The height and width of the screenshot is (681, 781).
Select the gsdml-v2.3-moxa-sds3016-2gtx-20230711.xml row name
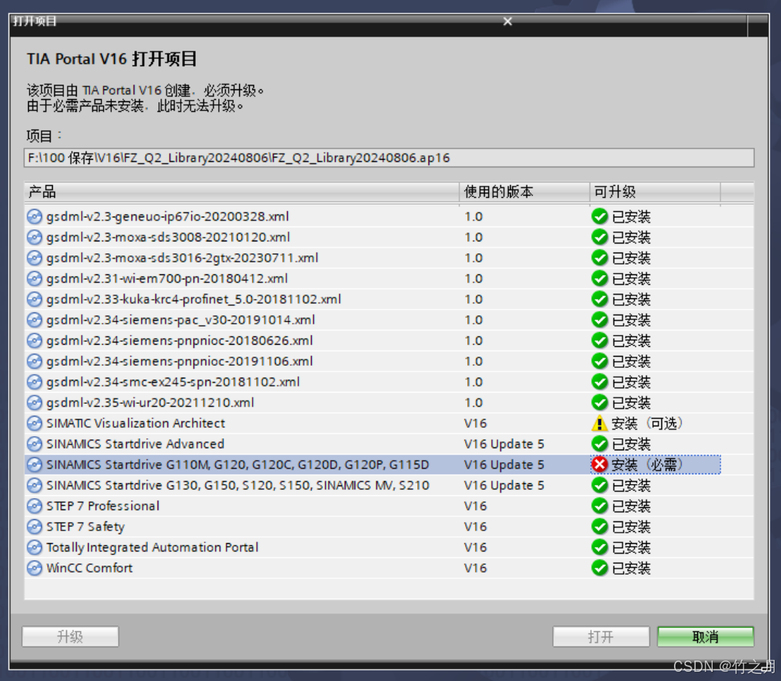182,258
